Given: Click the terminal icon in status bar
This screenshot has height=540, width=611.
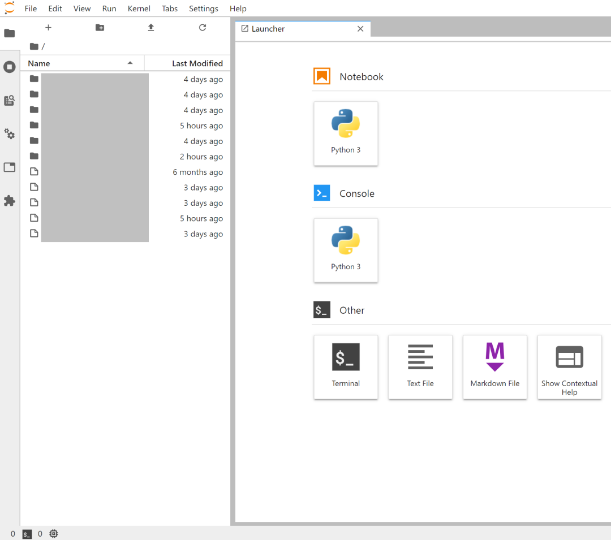Looking at the screenshot, I should click(27, 534).
